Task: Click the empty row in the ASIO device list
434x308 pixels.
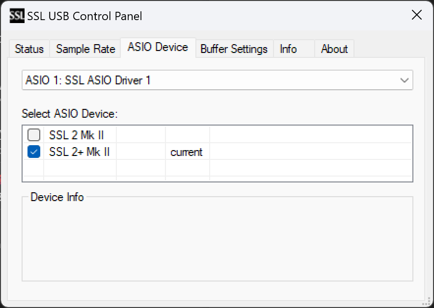Action: point(217,168)
